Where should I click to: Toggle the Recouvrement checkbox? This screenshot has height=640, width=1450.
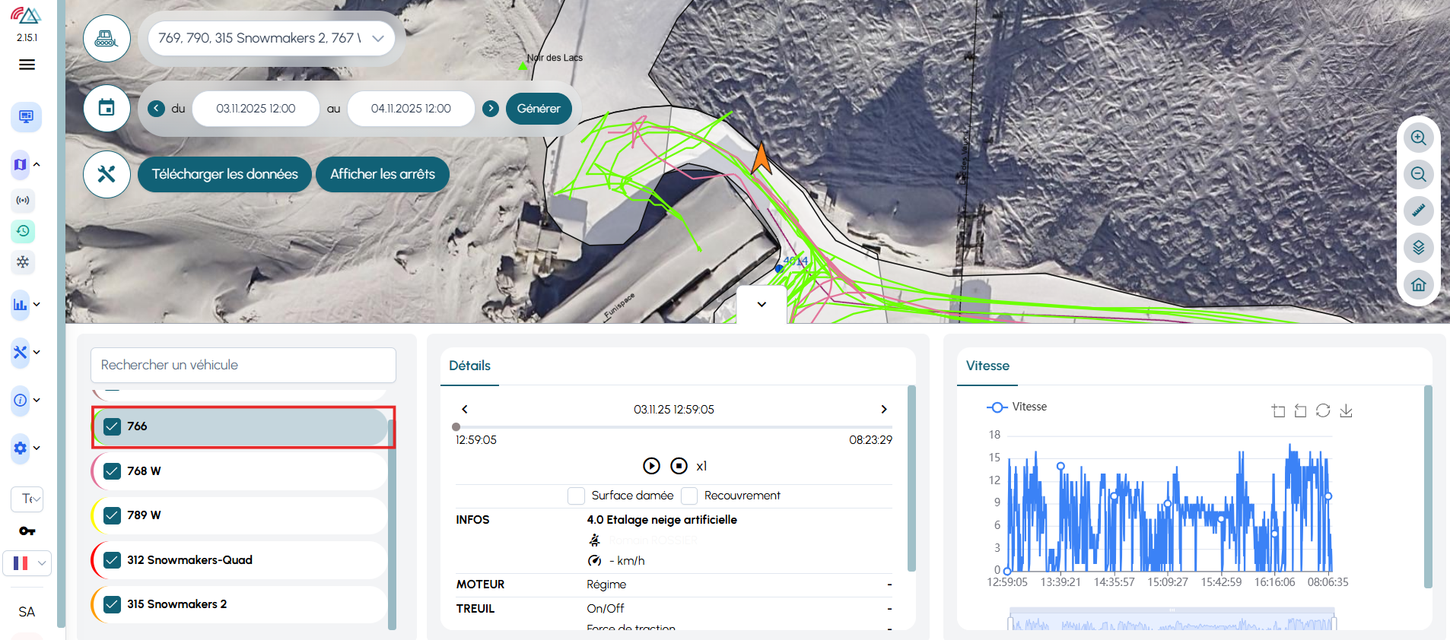click(x=689, y=496)
